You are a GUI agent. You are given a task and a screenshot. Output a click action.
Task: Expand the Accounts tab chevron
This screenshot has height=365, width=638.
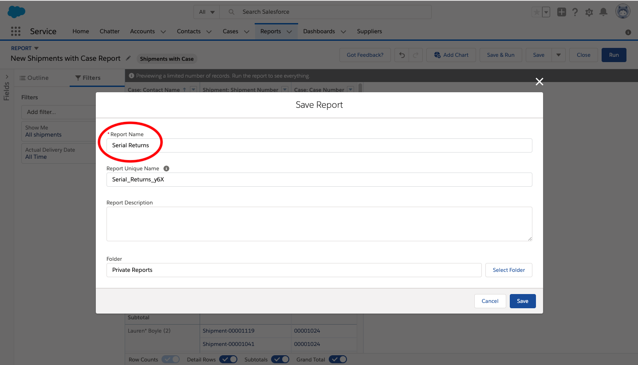click(x=163, y=32)
